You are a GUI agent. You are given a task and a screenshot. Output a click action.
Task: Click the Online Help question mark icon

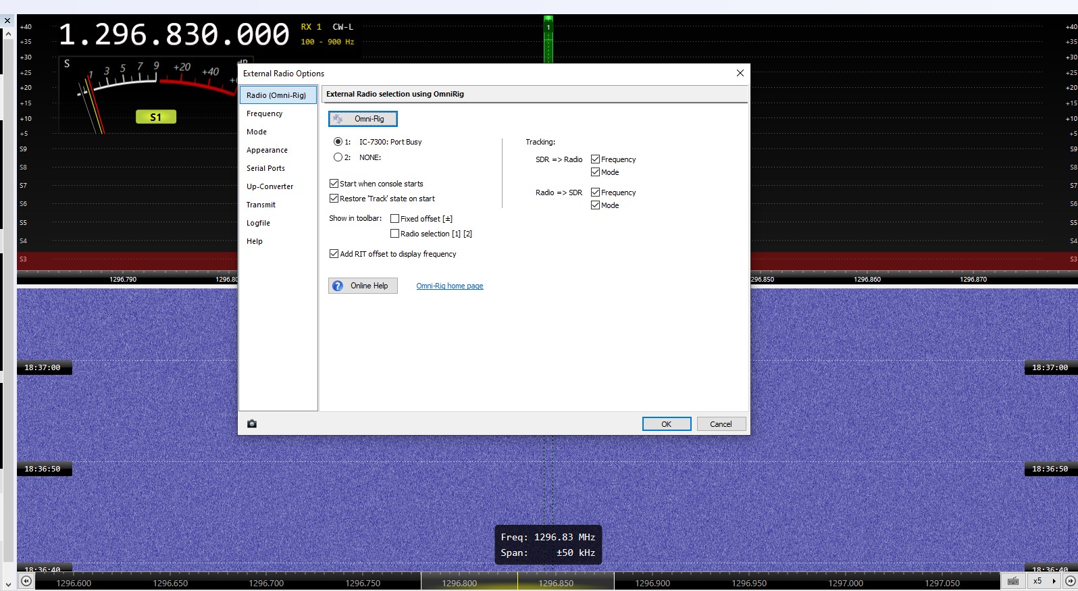click(x=338, y=286)
